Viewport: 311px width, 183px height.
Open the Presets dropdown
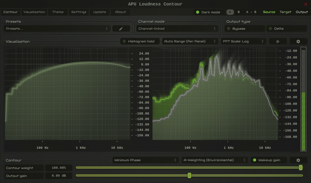57,28
